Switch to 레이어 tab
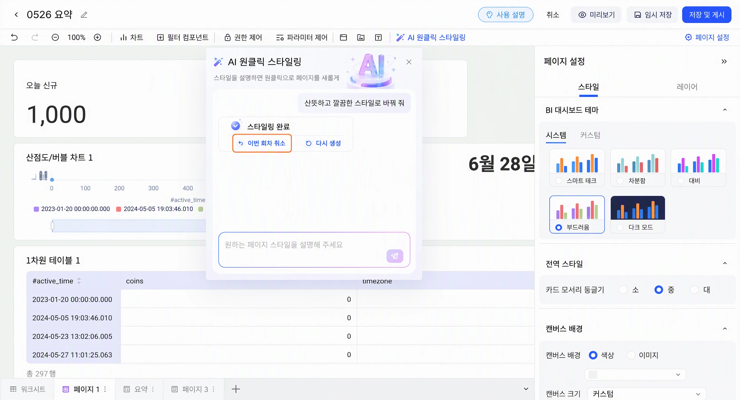Image resolution: width=740 pixels, height=400 pixels. (687, 87)
